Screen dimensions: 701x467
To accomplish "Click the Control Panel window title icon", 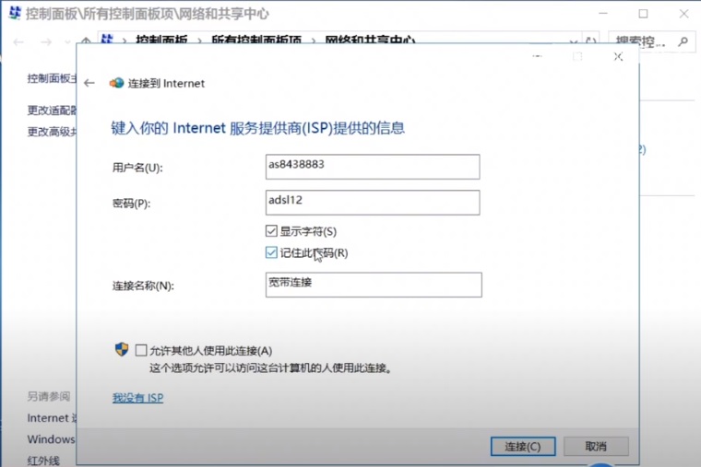I will [15, 13].
